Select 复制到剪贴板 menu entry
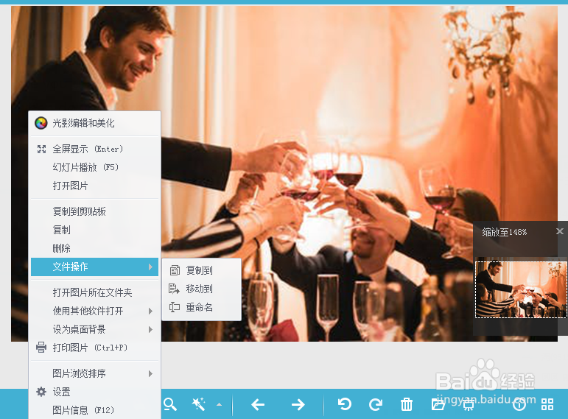The image size is (568, 419). [94, 211]
